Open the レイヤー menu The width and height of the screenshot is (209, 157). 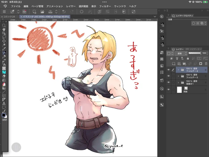71,6
